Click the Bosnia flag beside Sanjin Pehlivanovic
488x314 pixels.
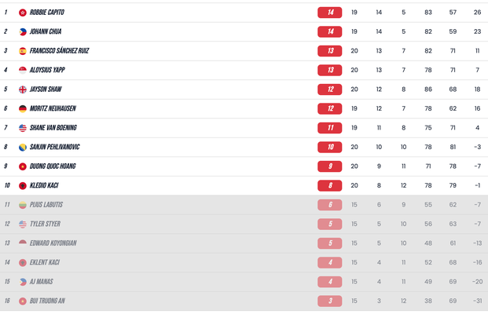[23, 148]
